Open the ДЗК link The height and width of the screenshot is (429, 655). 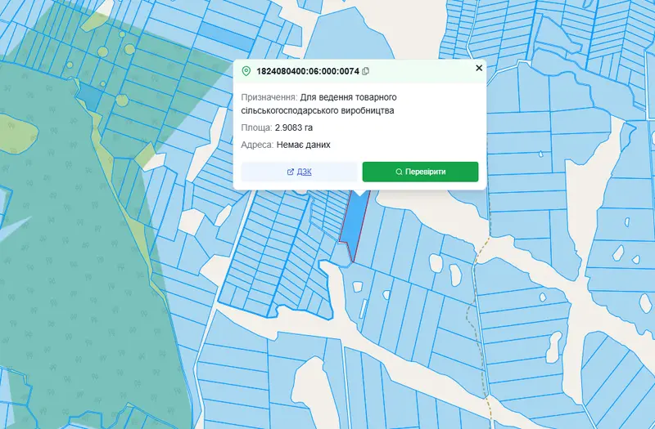299,172
